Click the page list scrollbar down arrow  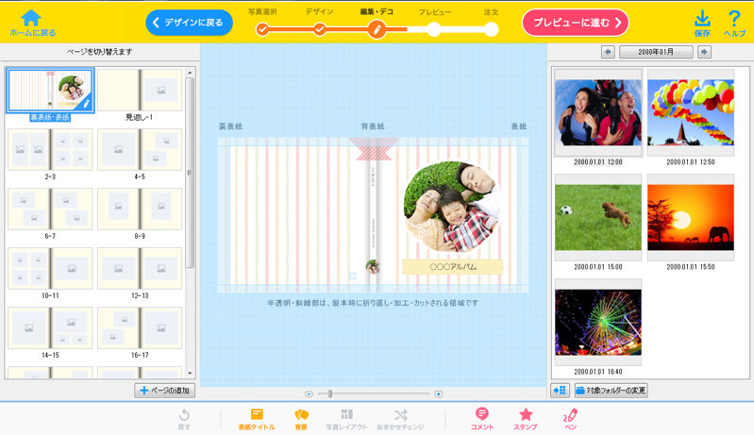(190, 374)
